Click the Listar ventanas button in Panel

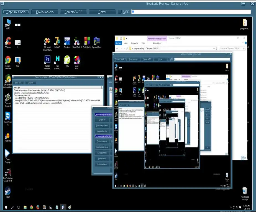tap(102, 164)
